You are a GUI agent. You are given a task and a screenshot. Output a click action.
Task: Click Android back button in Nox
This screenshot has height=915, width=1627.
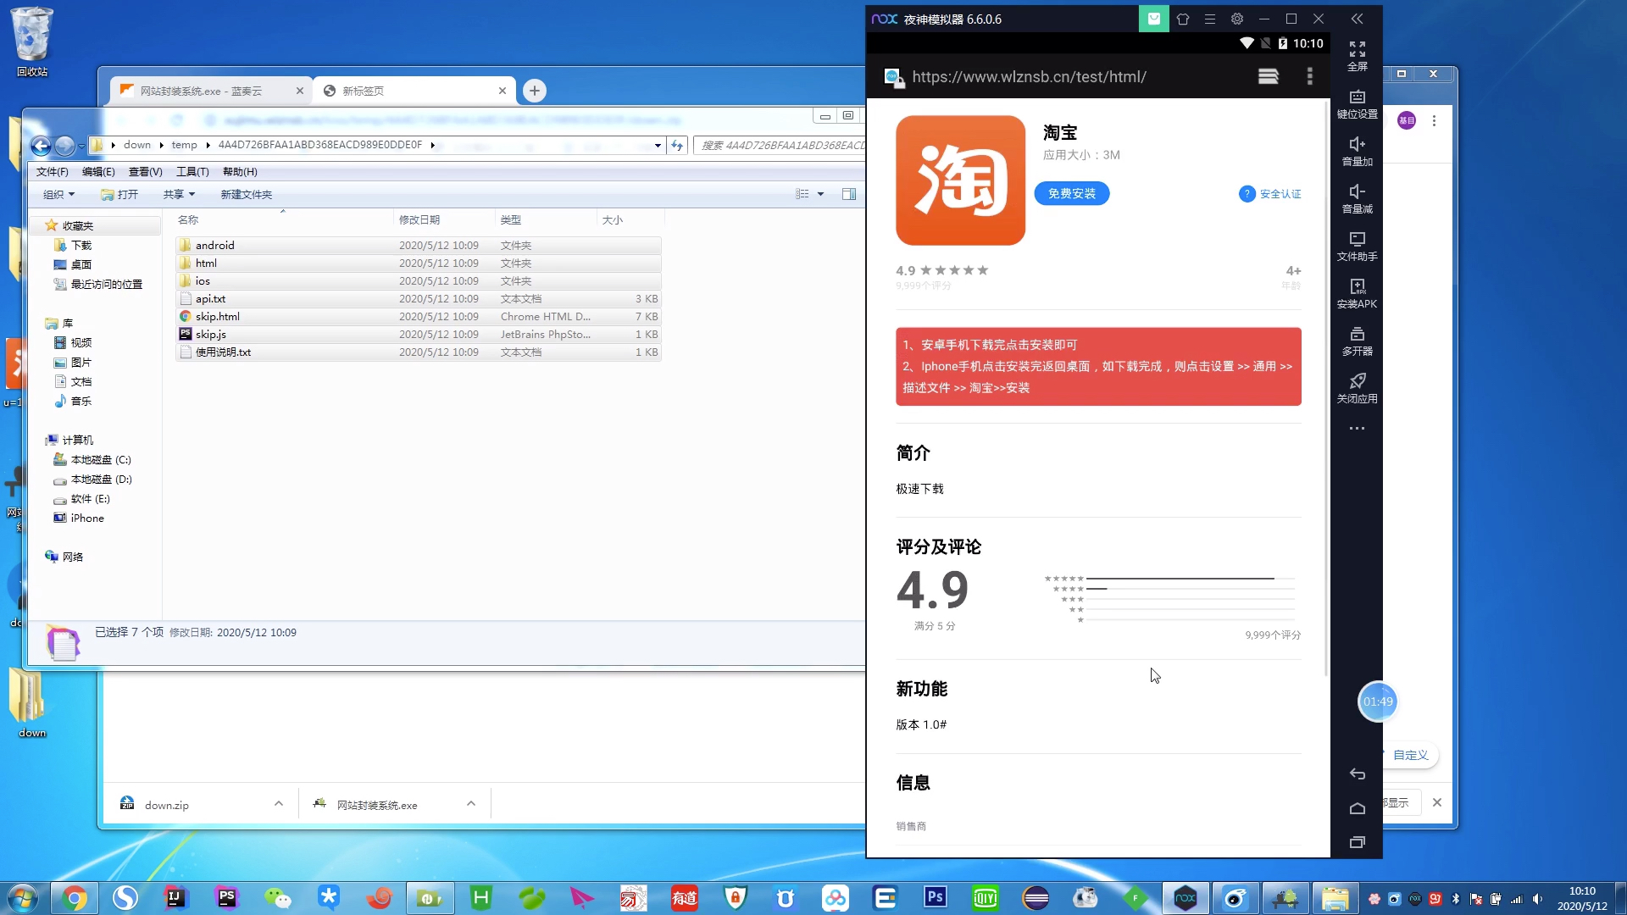tap(1357, 774)
